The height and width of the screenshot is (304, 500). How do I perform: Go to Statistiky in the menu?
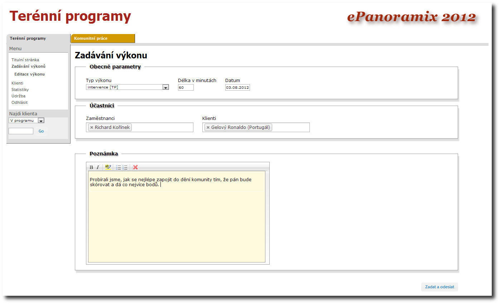(20, 90)
